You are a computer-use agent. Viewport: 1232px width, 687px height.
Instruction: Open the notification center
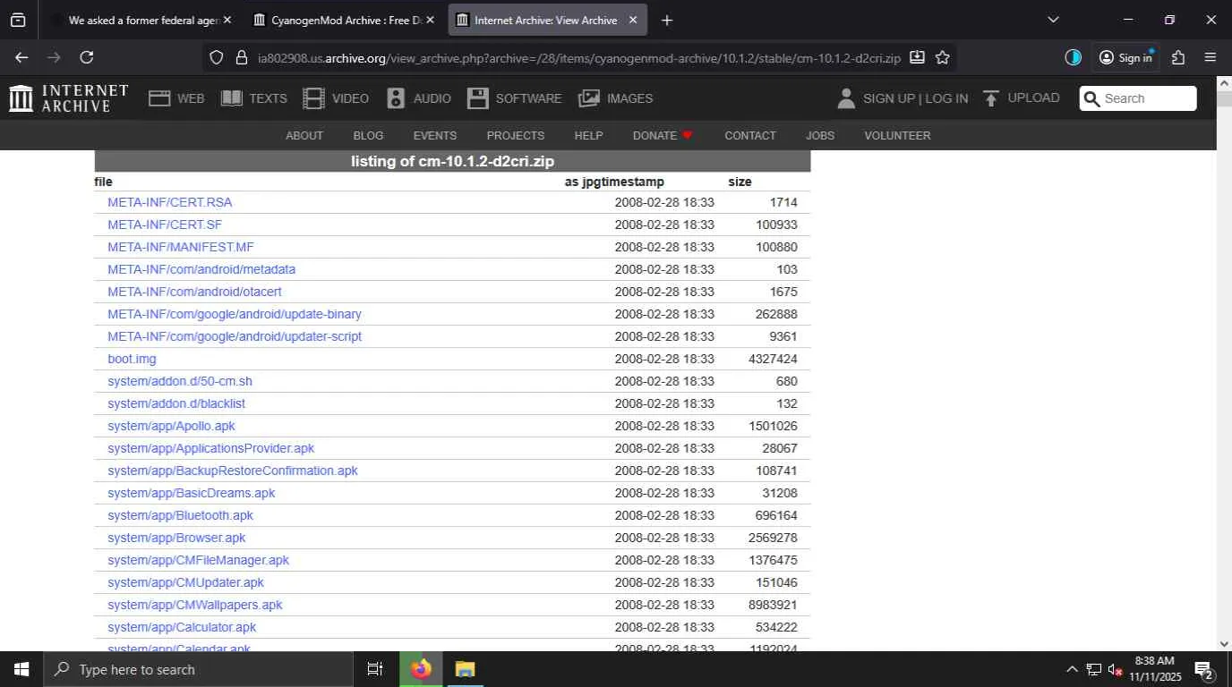(1203, 669)
